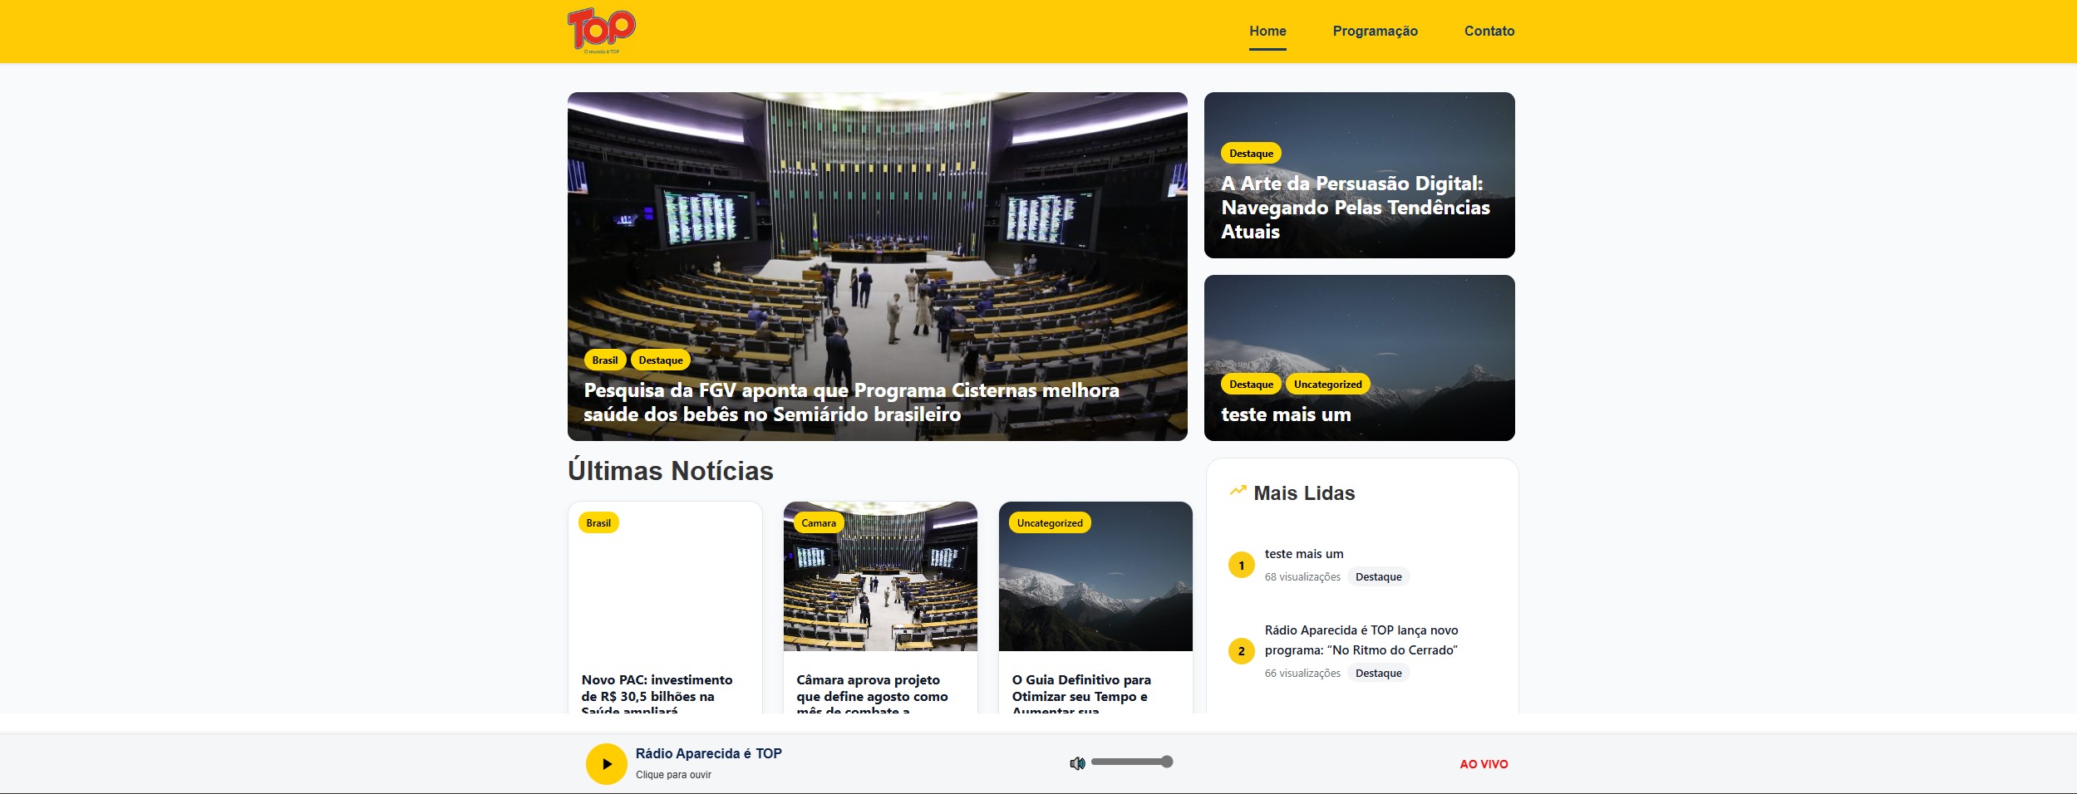Go to the Contato page
Screen dimensions: 2077x794
(1489, 31)
